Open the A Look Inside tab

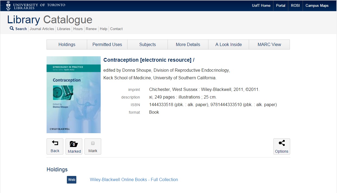coord(228,45)
